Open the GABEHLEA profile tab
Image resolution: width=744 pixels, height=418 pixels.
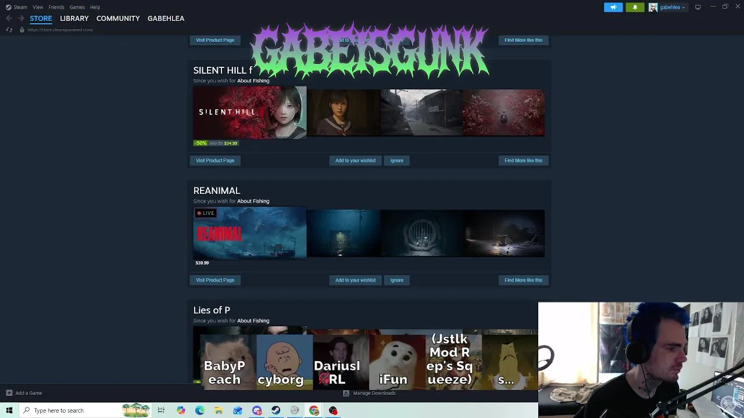(x=166, y=19)
